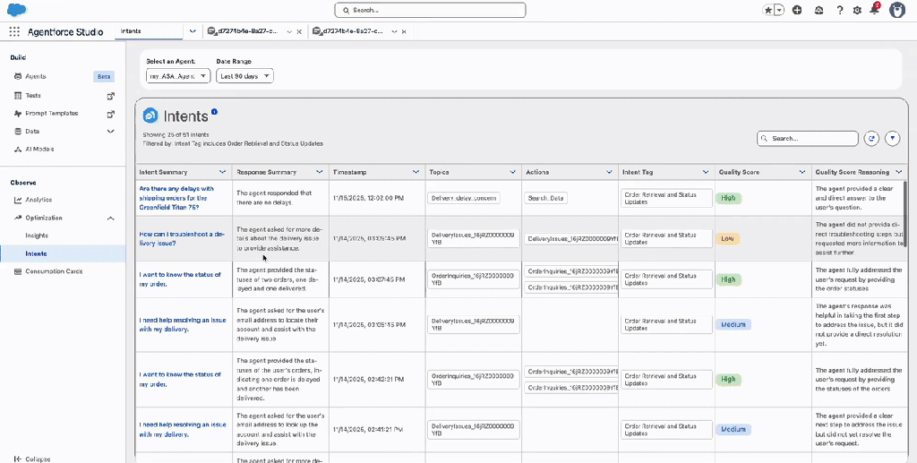Screen dimensions: 917x463
Task: Click the Help question mark icon
Action: tap(839, 10)
